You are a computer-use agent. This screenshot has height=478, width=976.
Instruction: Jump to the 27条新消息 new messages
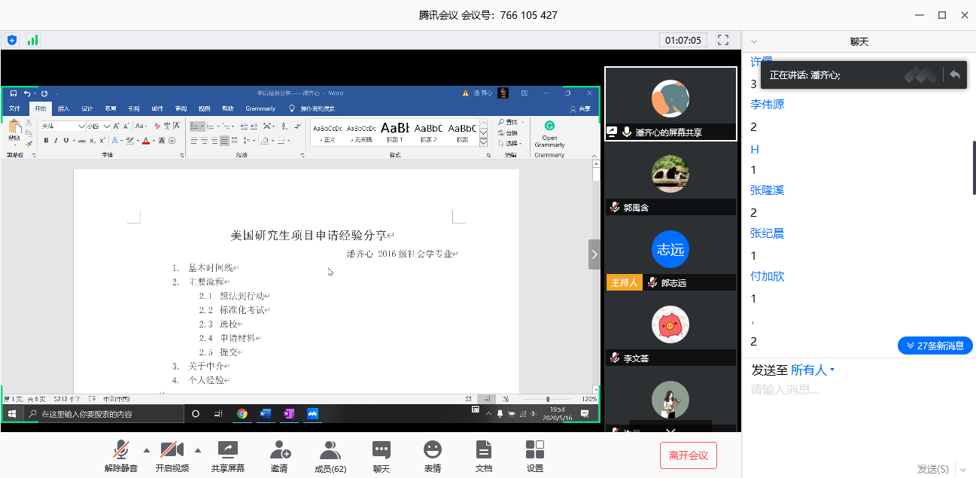tap(935, 346)
